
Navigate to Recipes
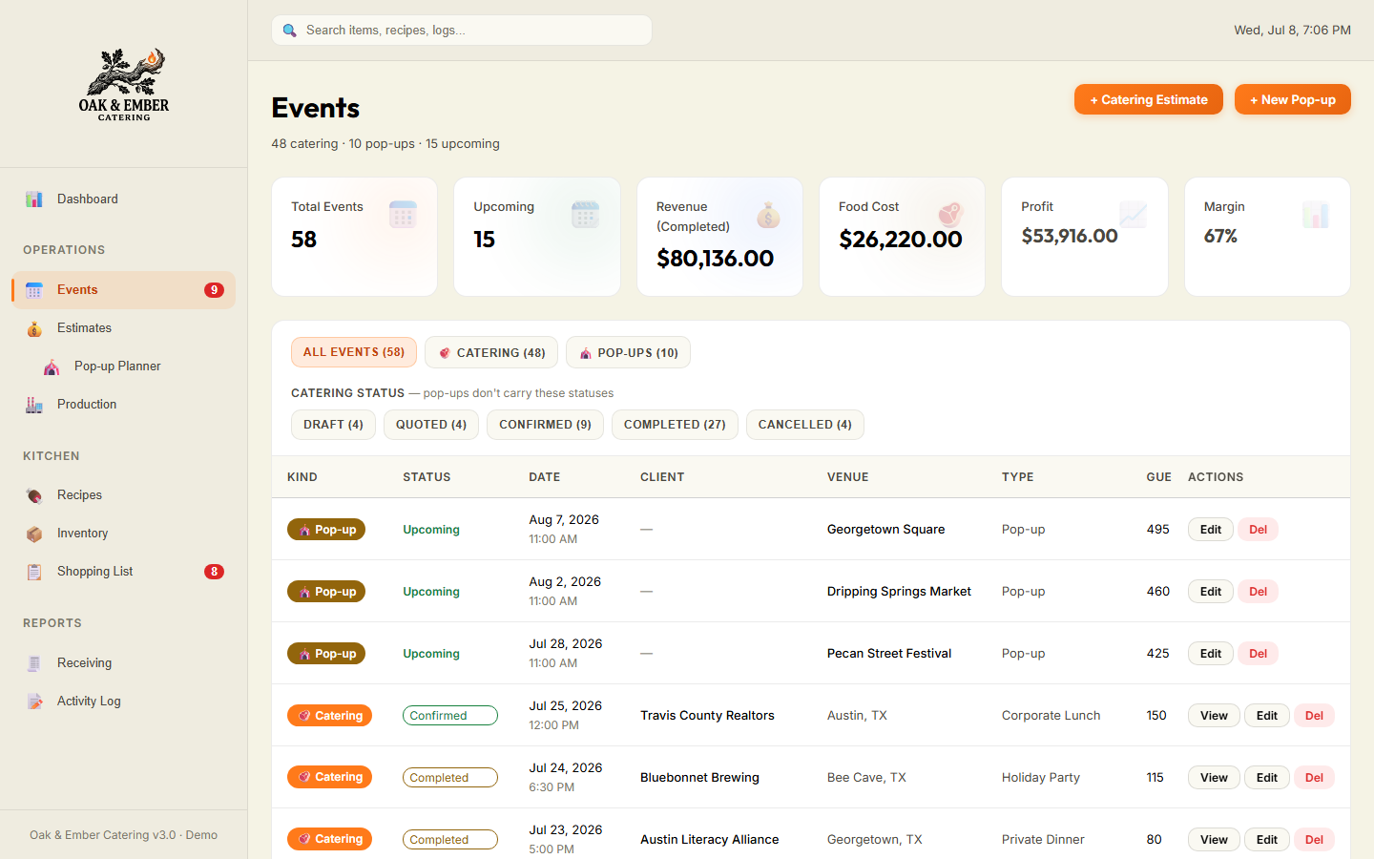(124, 495)
